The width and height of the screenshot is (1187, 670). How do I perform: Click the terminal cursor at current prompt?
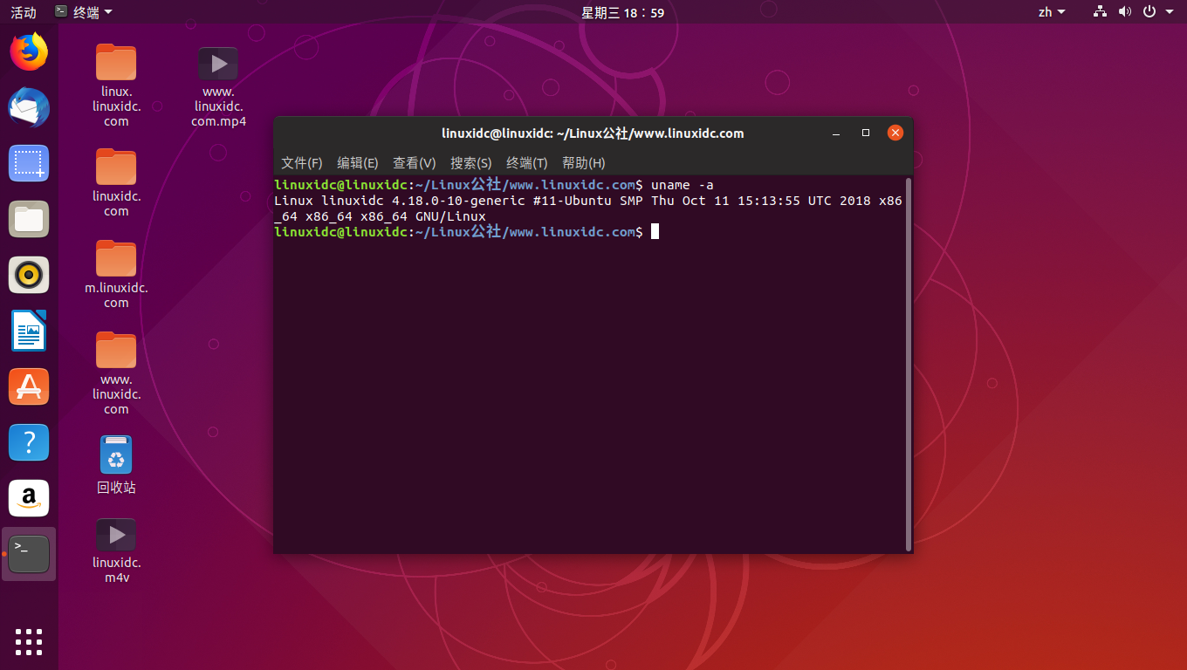[655, 231]
